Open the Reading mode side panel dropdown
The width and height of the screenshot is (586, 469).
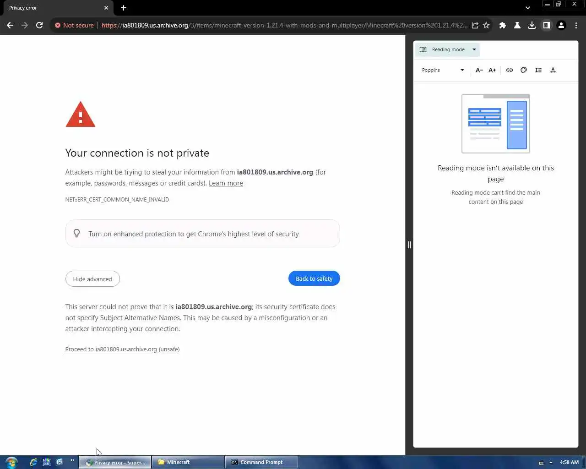(447, 49)
